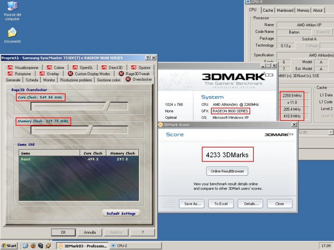Export score with To Excel button
334x250 pixels.
tap(221, 204)
